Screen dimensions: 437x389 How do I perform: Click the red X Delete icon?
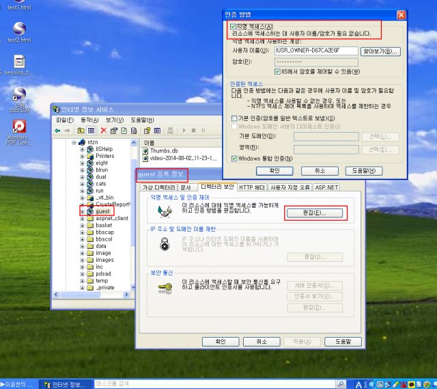point(103,131)
